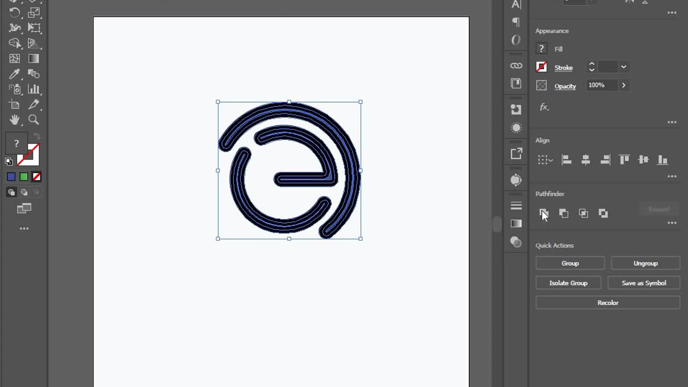
Task: Select the Blend tool
Action: tap(34, 74)
